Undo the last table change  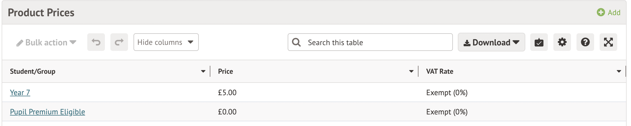(96, 42)
